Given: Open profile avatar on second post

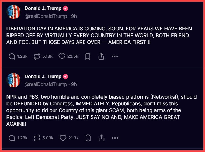Looking at the screenshot, I should pyautogui.click(x=13, y=80).
